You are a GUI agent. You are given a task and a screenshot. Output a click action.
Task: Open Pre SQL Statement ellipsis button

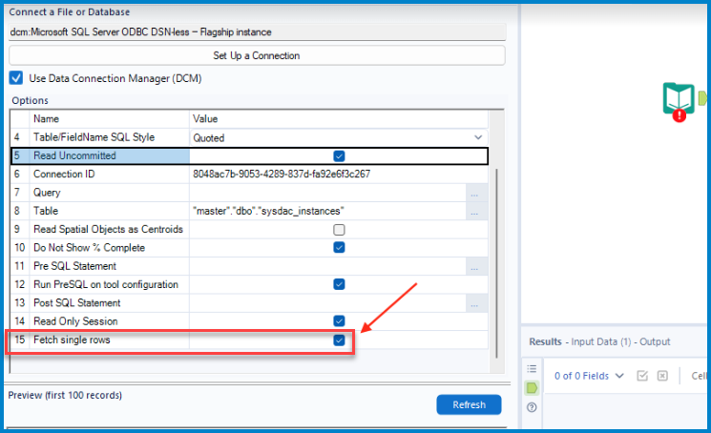(474, 267)
